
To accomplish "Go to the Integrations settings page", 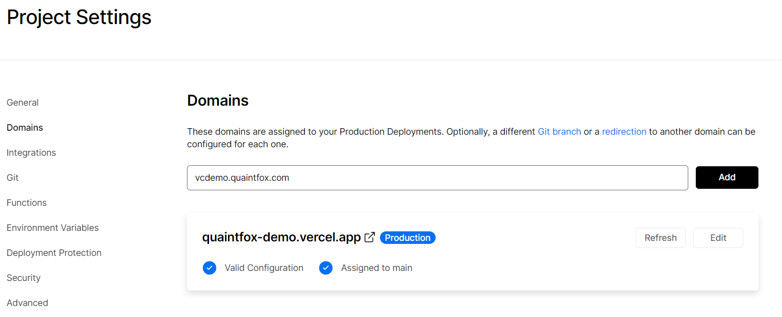I will tap(31, 153).
